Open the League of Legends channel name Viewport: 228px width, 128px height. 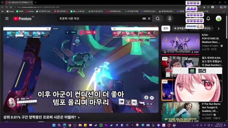(x=210, y=46)
